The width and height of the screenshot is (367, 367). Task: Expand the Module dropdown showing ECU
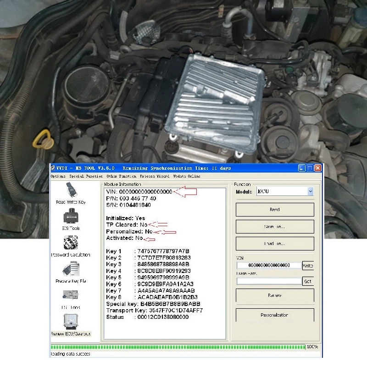coord(310,191)
